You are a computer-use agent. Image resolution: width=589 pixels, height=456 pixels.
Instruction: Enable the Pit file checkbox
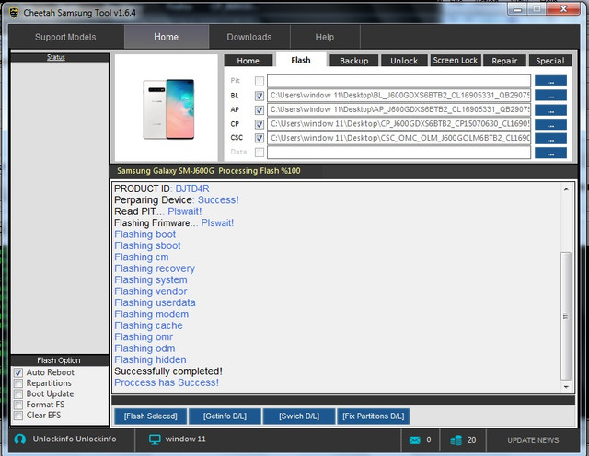click(x=260, y=81)
